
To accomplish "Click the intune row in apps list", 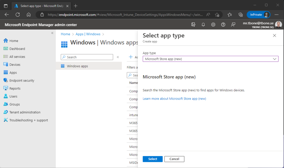I will point(133,115).
